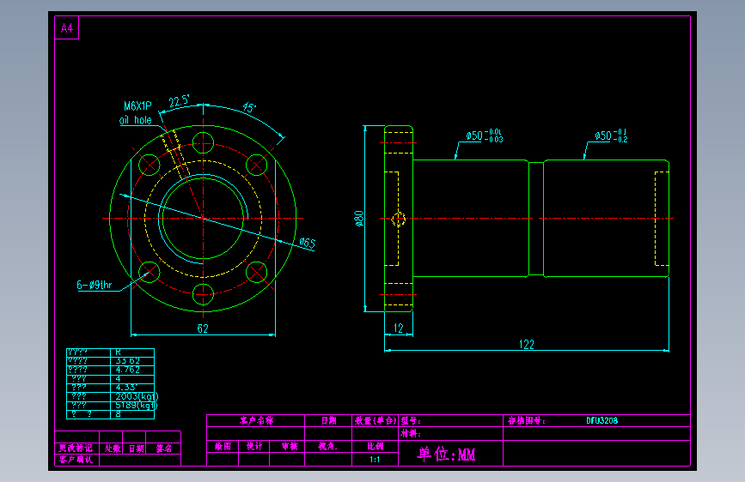
Task: Click the 视角. title block cell
Action: [x=328, y=447]
